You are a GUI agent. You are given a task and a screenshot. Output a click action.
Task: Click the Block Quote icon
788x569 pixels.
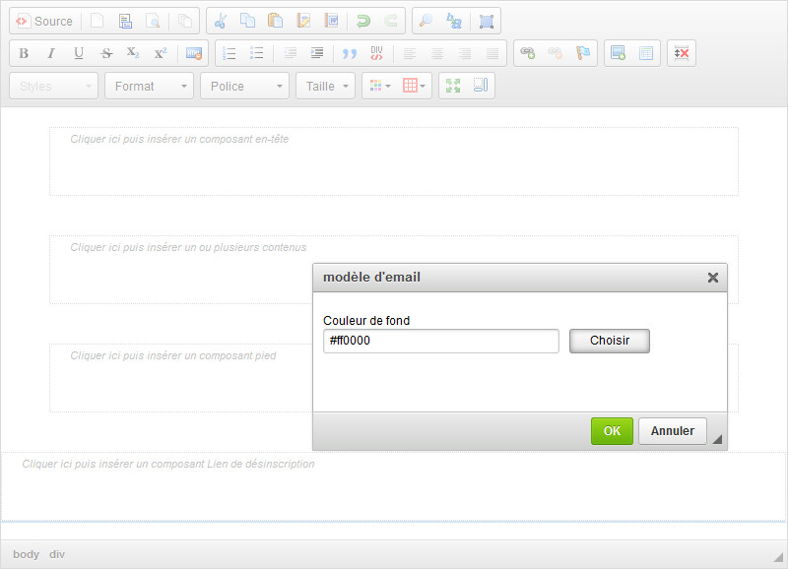tap(349, 53)
